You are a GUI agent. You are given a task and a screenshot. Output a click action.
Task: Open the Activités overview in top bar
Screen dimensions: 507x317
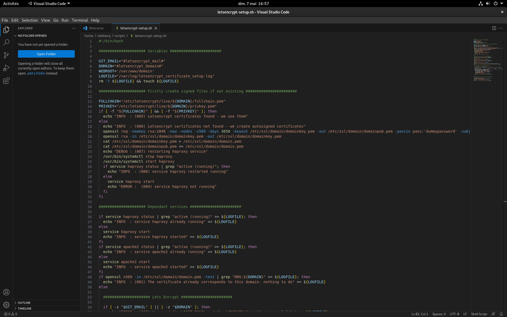[11, 3]
